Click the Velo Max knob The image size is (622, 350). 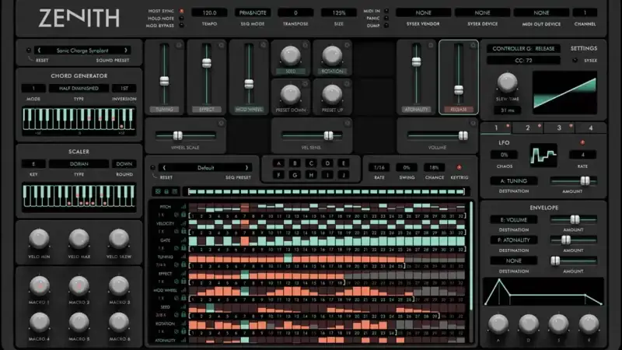[x=79, y=239]
